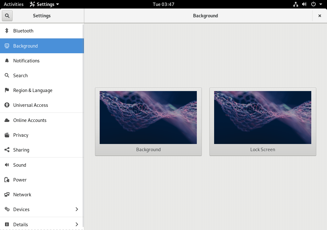Select the Region & Language label
The image size is (327, 230).
coord(33,90)
